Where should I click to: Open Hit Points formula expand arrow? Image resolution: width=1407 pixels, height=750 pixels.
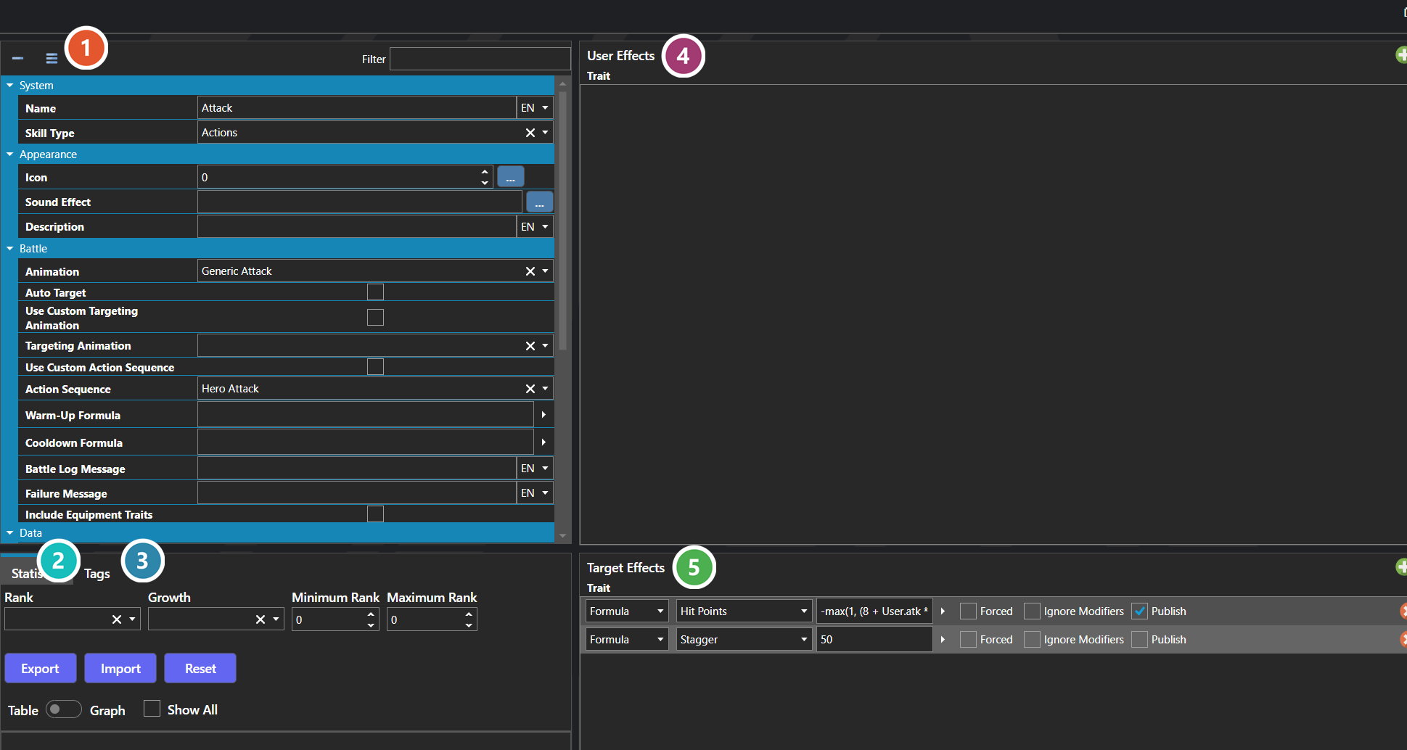click(x=943, y=611)
